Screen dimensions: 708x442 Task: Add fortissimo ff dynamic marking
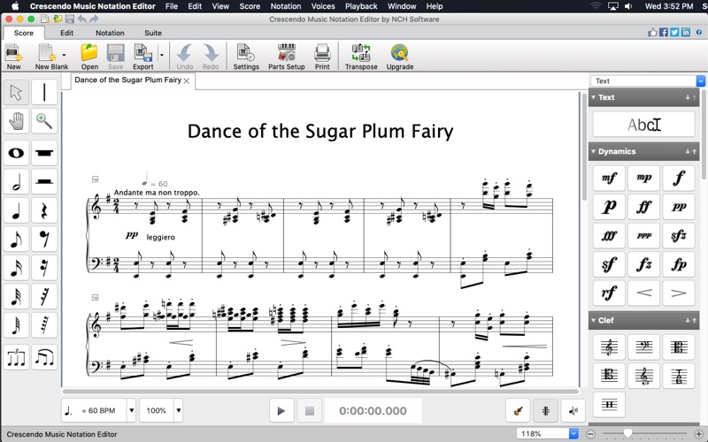(644, 207)
